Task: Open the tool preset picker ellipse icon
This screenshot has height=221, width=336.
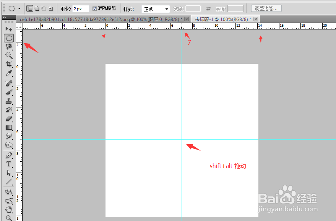Action: (15, 8)
